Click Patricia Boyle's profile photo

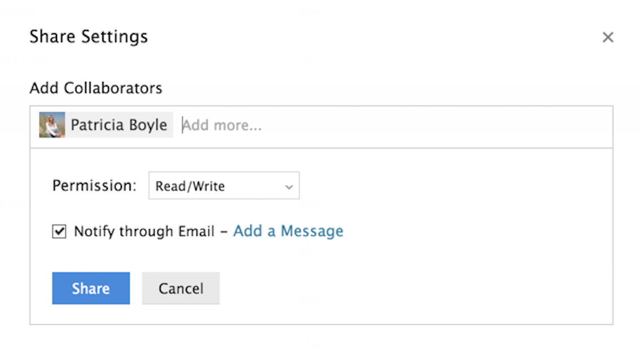tap(52, 125)
